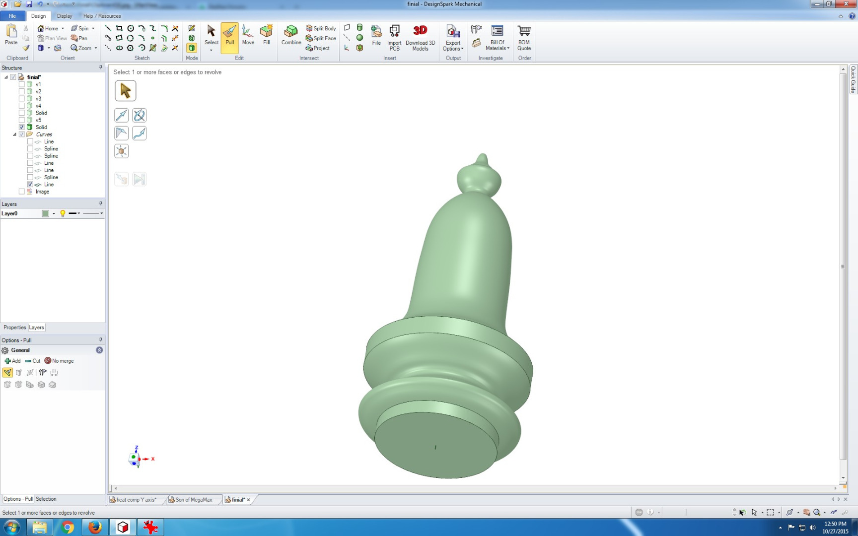Toggle visibility checkbox for v2
Image resolution: width=858 pixels, height=536 pixels.
[x=22, y=91]
